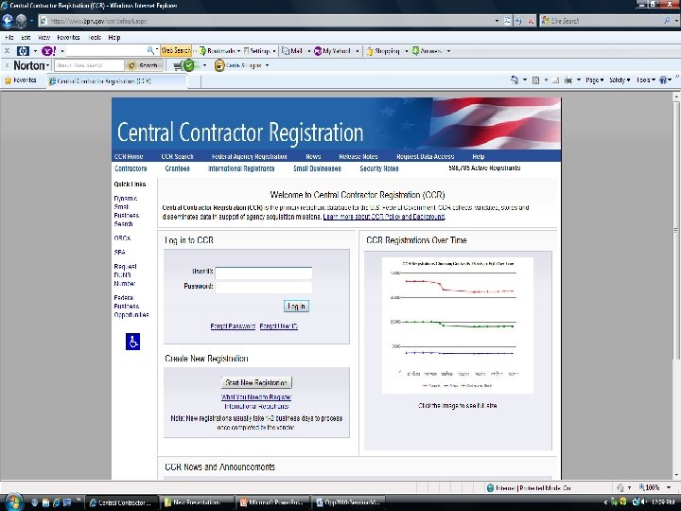
Task: Close the Yahoo toolbar with its X
Action: click(x=7, y=51)
